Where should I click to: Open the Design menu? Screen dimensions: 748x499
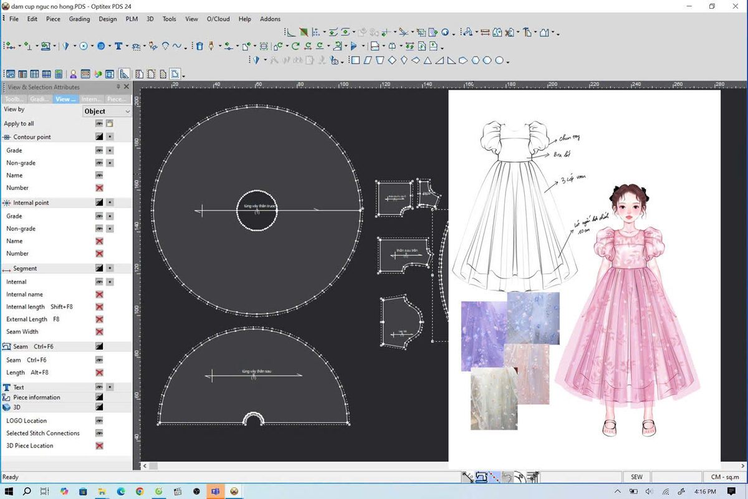pos(107,19)
